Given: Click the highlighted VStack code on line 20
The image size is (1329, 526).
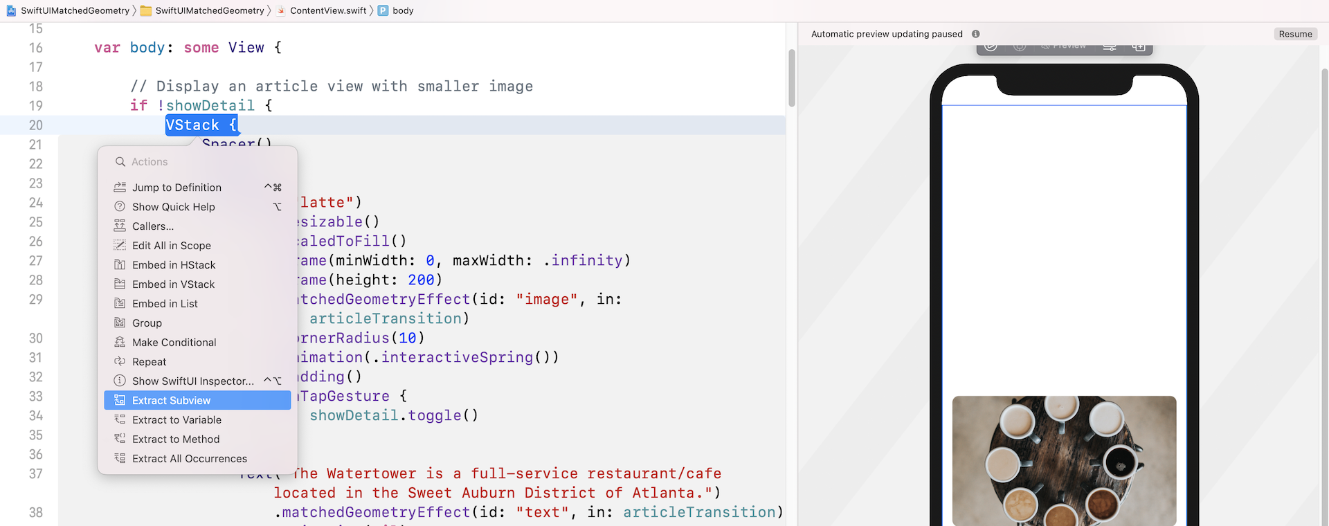Looking at the screenshot, I should click(201, 125).
